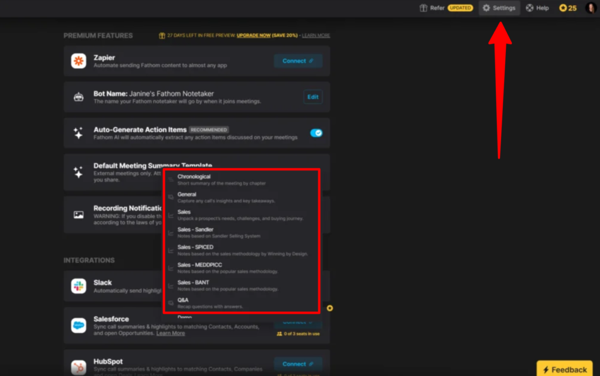Open the Feedback button
This screenshot has height=376, width=600.
pyautogui.click(x=564, y=369)
